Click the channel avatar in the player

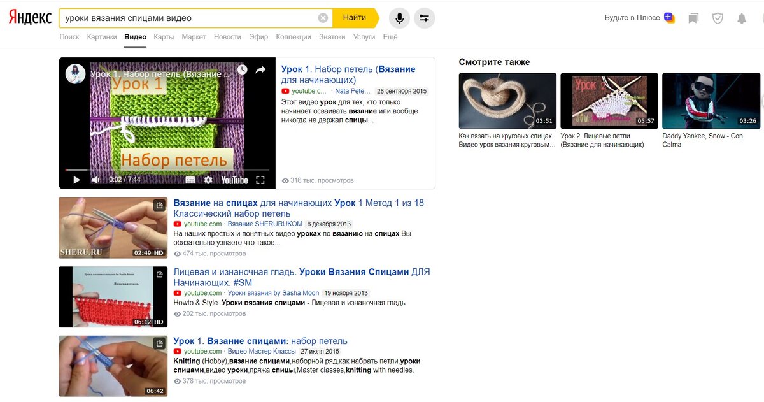[x=76, y=74]
